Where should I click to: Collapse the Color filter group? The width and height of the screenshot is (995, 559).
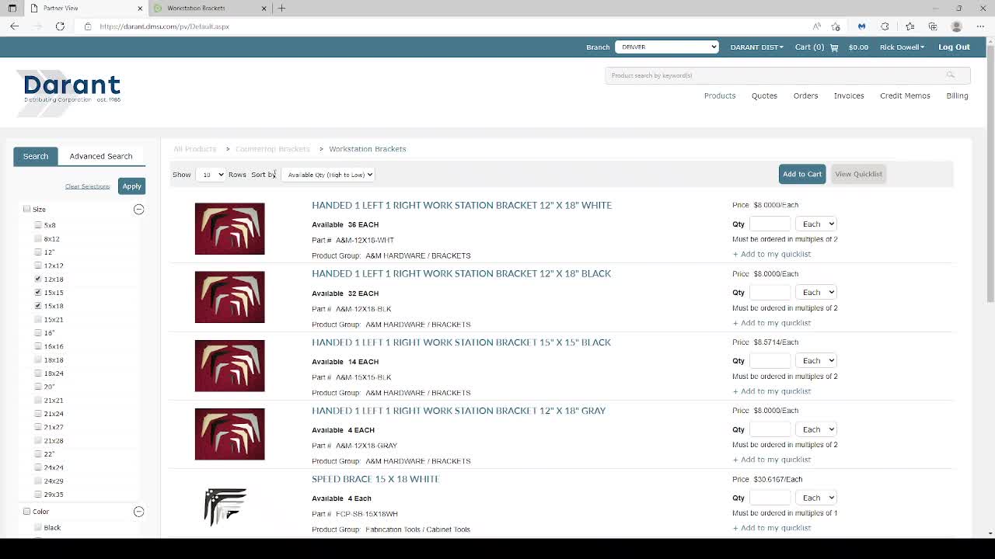pos(138,512)
